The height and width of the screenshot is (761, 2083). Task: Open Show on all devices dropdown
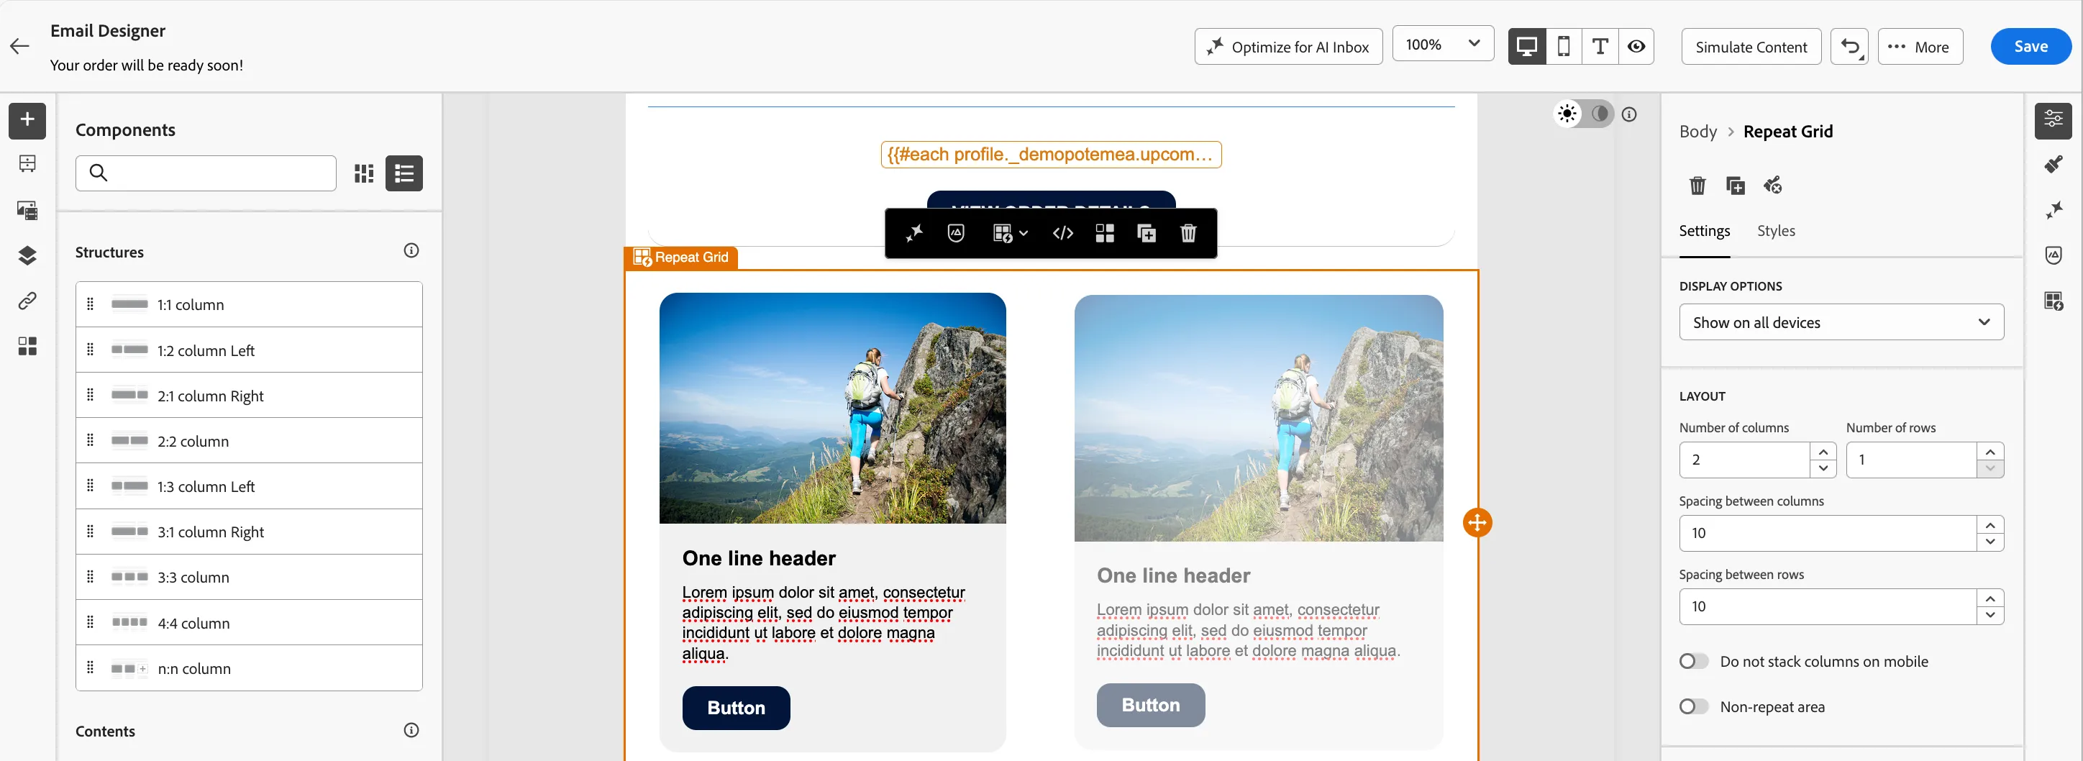[1841, 323]
